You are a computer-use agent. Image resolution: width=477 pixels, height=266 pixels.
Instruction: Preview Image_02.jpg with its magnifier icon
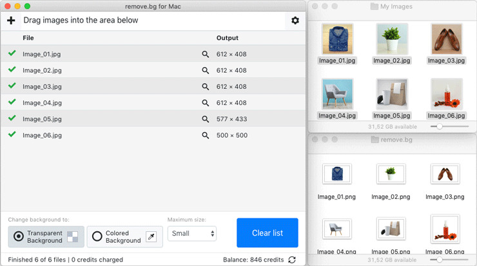tap(206, 70)
